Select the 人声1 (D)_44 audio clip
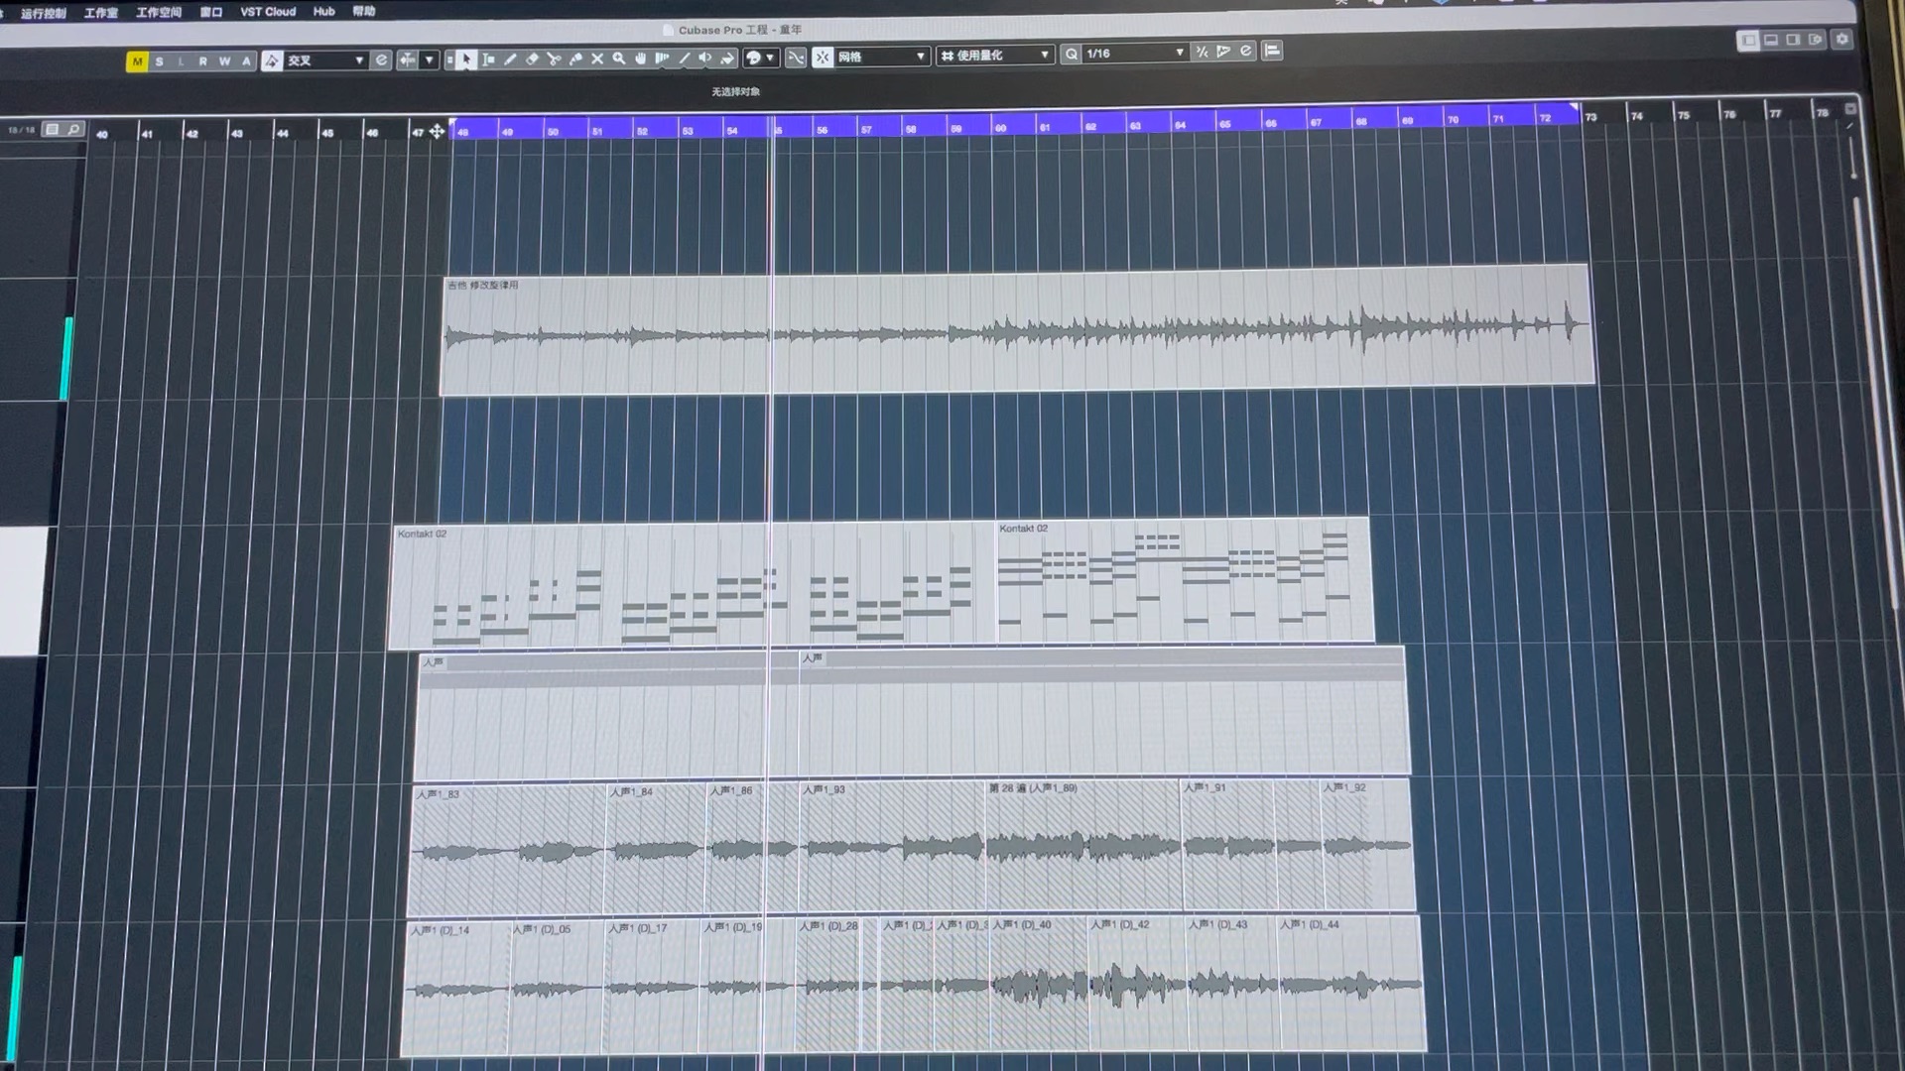Image resolution: width=1905 pixels, height=1071 pixels. (1350, 984)
